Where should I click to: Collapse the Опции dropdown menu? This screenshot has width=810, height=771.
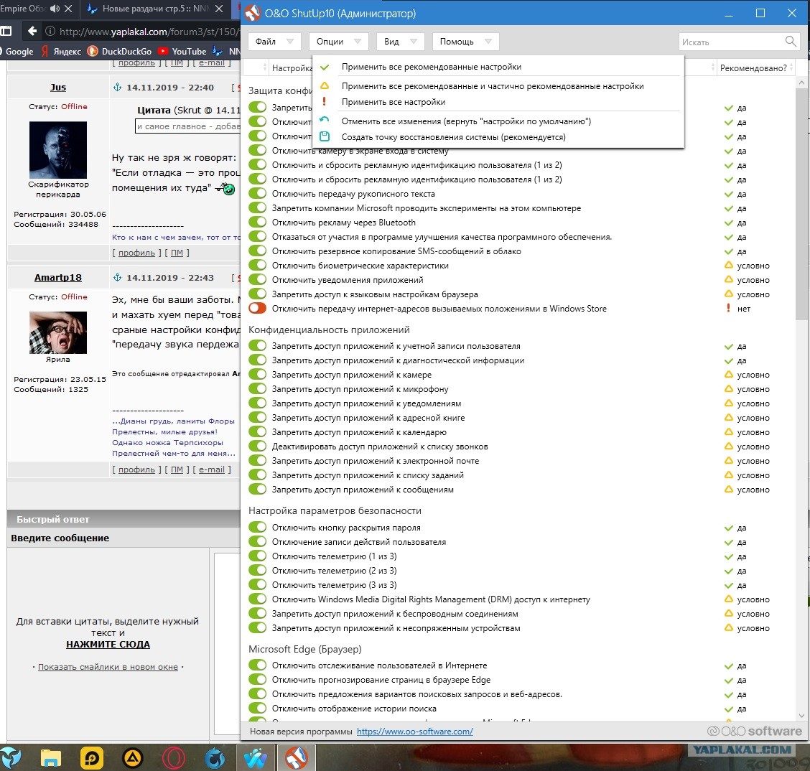pos(339,42)
